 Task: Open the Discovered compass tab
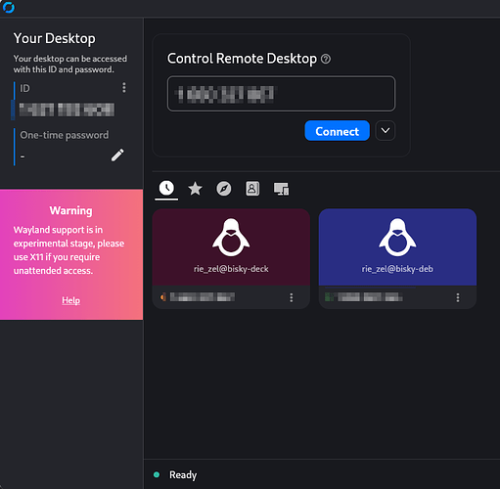[x=224, y=189]
